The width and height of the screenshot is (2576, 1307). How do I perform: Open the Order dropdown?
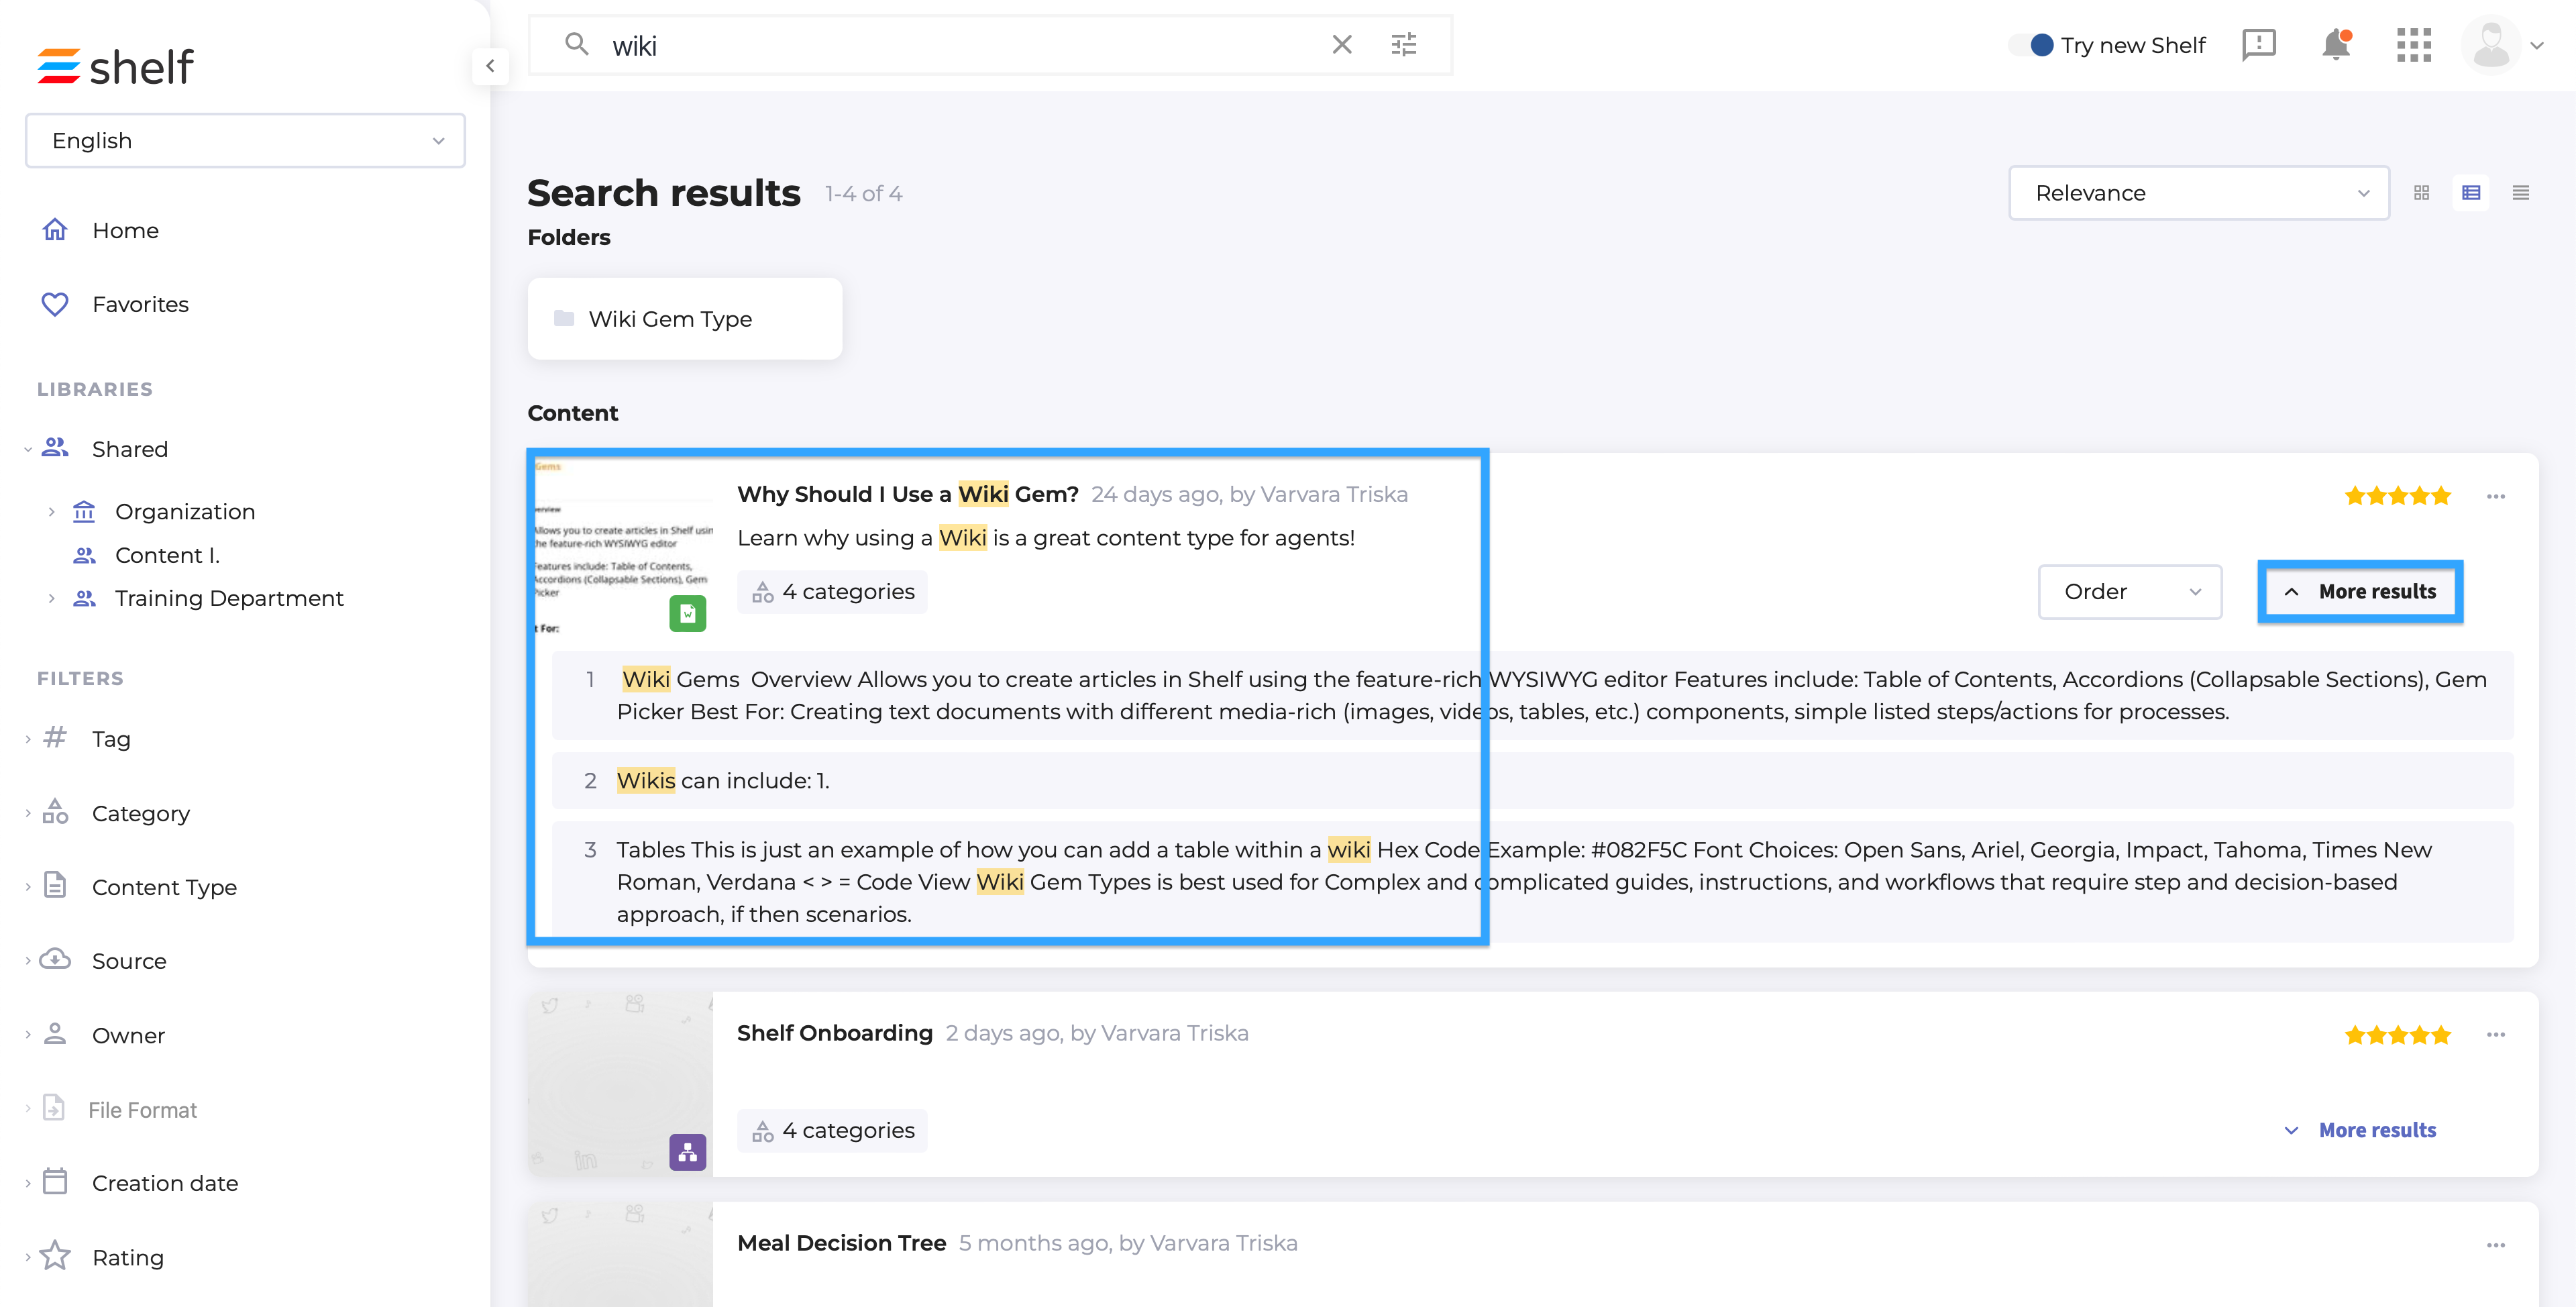point(2130,592)
